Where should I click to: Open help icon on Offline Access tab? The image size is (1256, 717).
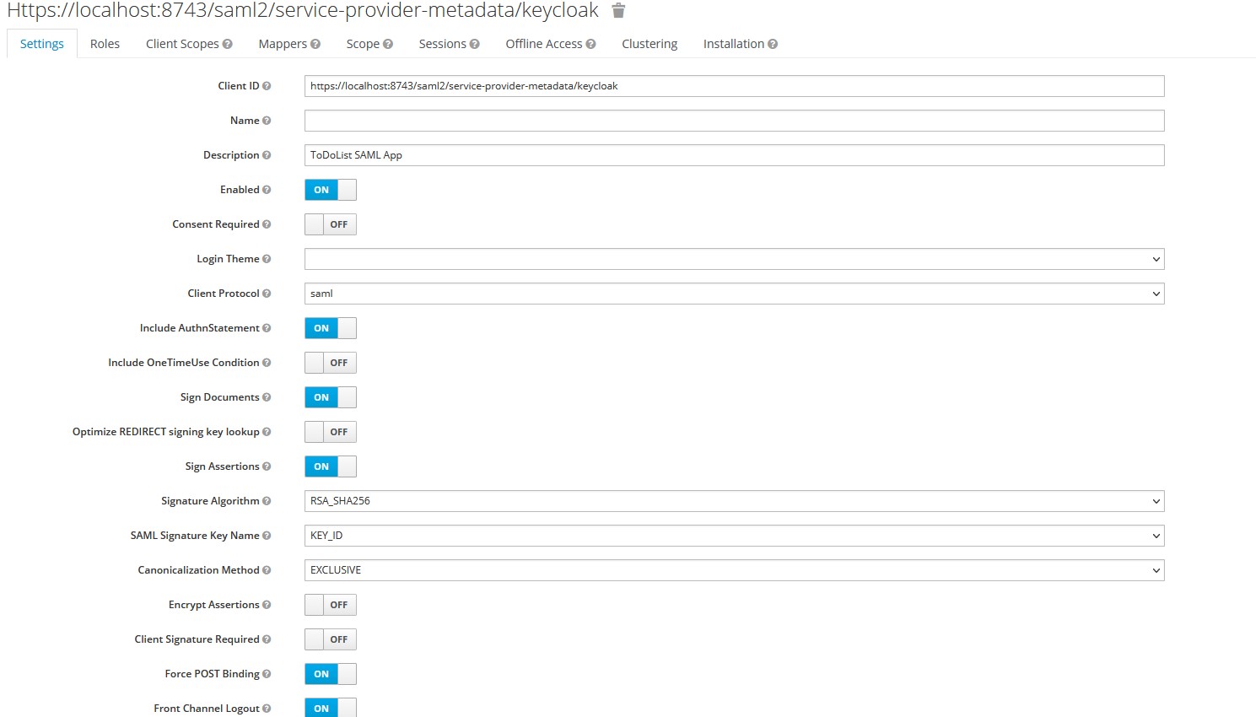click(x=590, y=43)
